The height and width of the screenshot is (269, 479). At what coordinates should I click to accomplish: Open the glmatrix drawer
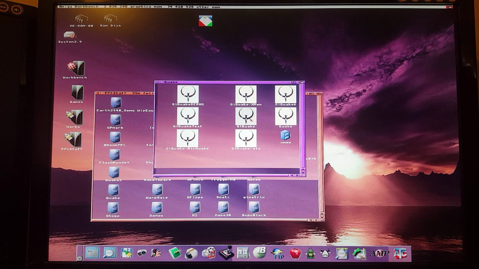[x=254, y=189]
